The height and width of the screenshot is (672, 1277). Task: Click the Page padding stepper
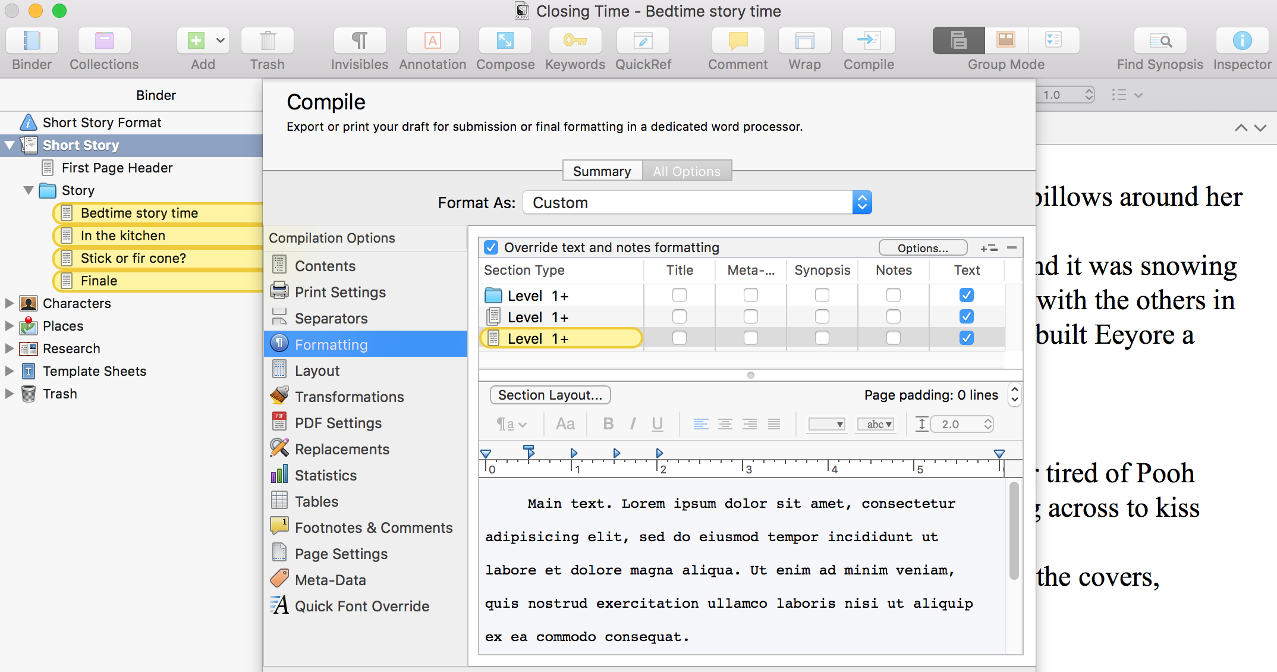click(1014, 395)
